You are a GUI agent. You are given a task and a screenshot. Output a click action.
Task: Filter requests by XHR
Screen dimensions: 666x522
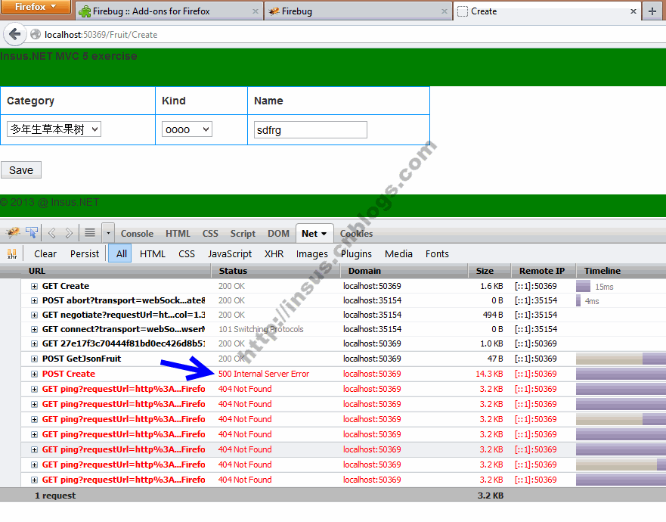tap(274, 253)
